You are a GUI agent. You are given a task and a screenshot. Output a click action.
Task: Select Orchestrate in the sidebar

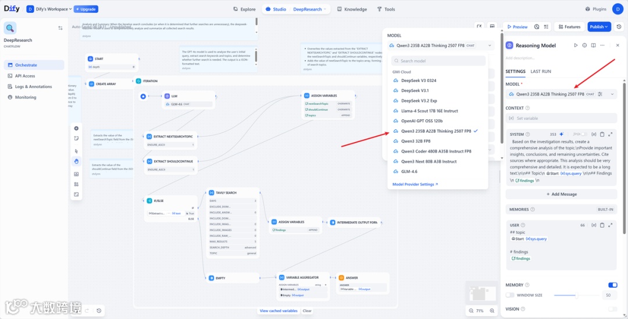34,65
